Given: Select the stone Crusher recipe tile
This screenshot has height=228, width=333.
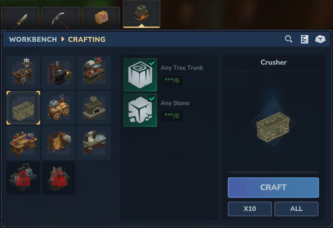Looking at the screenshot, I should pyautogui.click(x=23, y=108).
